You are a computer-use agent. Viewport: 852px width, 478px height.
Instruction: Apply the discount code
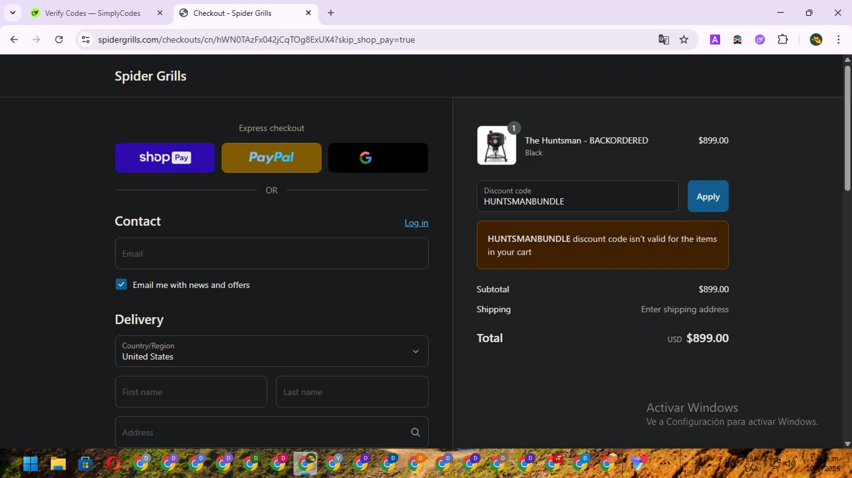pos(708,196)
